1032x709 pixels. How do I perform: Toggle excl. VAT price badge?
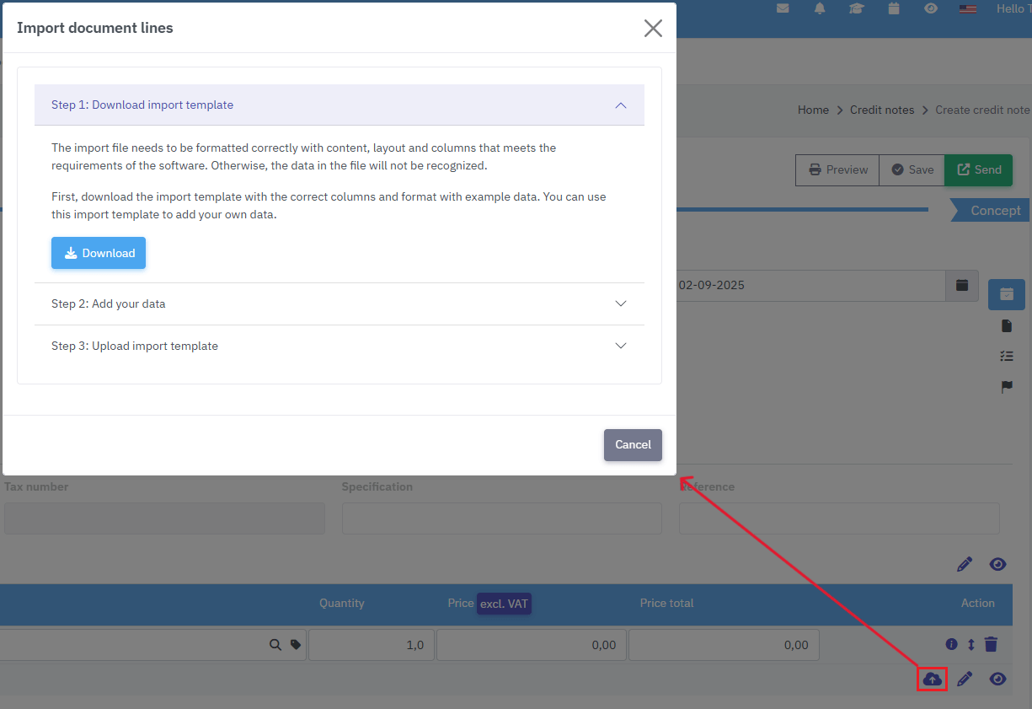(x=504, y=604)
